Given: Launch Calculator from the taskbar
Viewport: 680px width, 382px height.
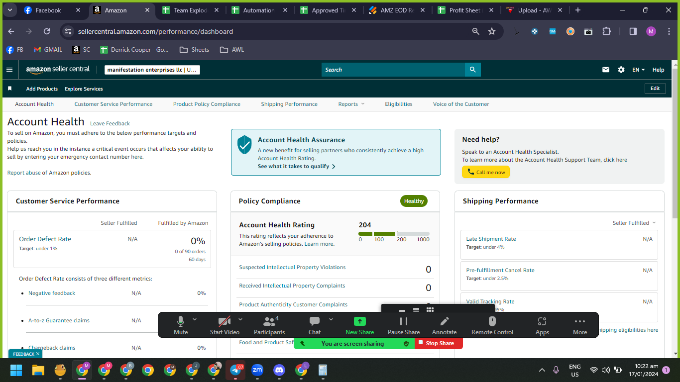Looking at the screenshot, I should [323, 370].
